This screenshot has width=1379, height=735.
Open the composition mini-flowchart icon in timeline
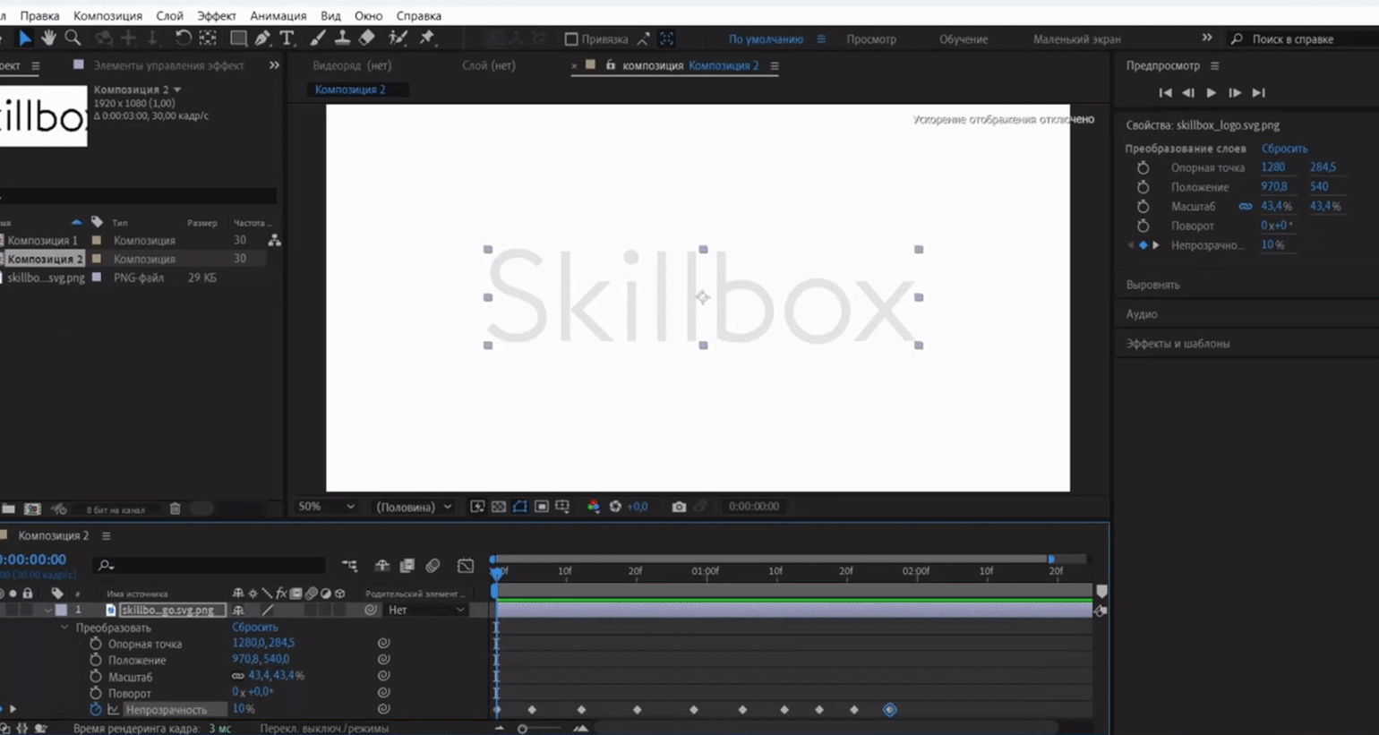tap(349, 566)
